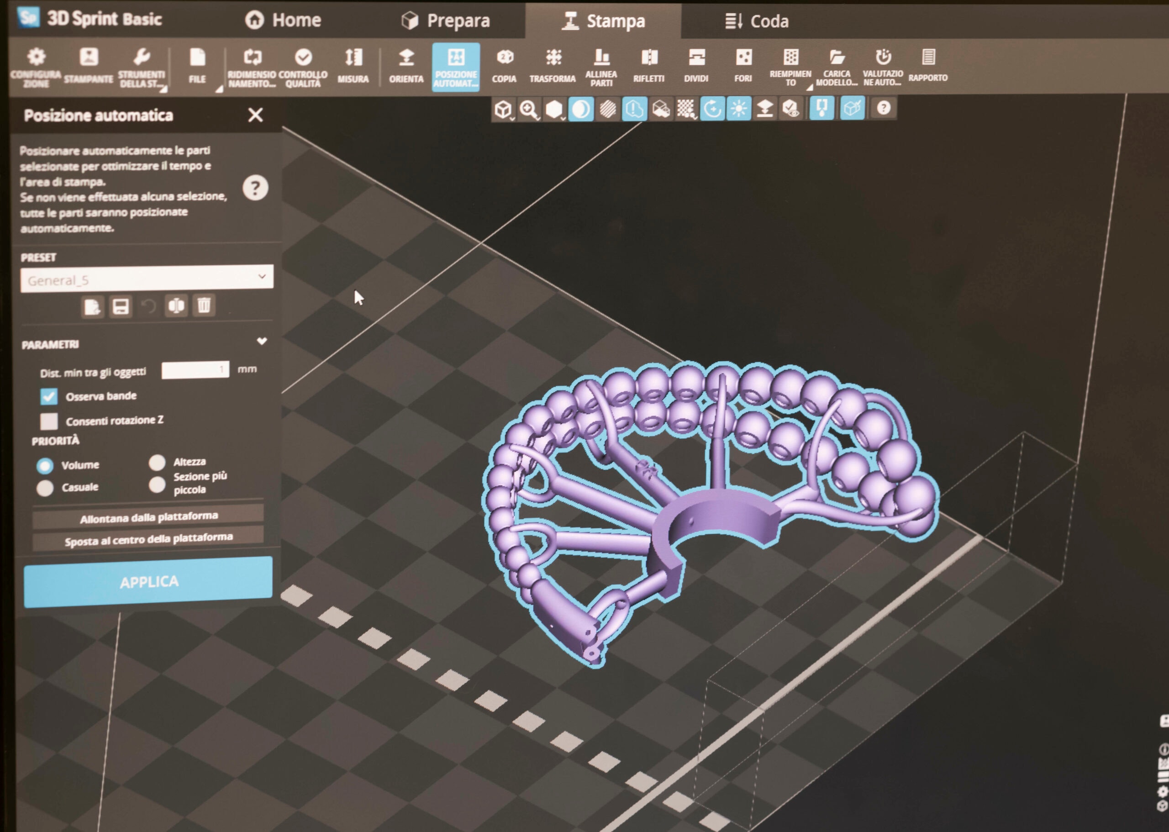Open the Stampante printer tool
1169x832 pixels.
coord(89,66)
